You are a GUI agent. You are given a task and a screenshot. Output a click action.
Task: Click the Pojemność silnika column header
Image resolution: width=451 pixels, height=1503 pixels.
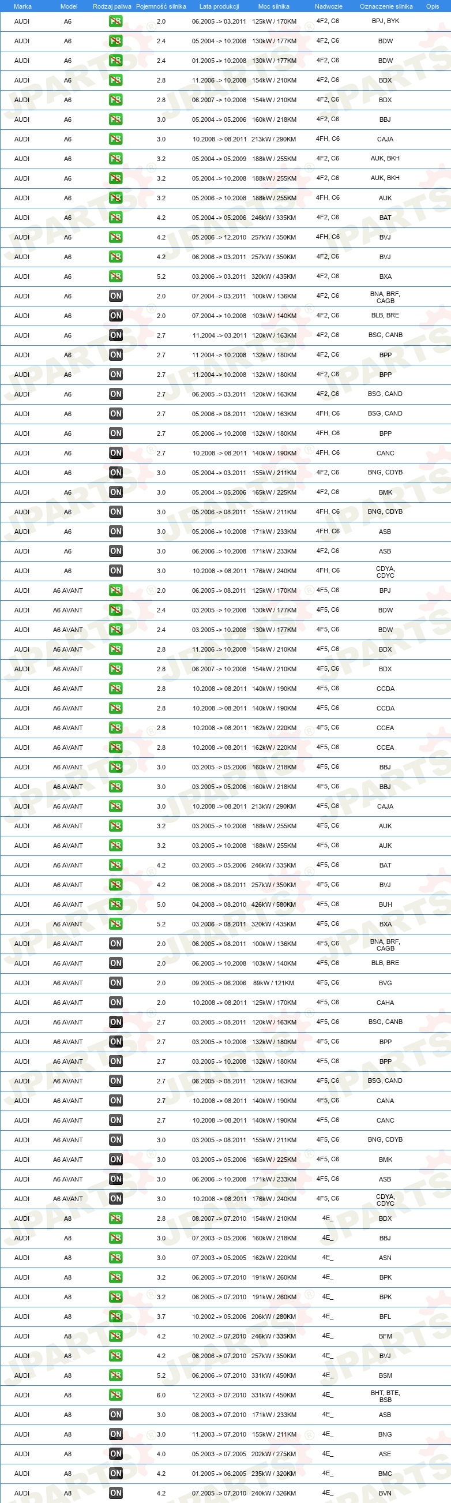161,6
